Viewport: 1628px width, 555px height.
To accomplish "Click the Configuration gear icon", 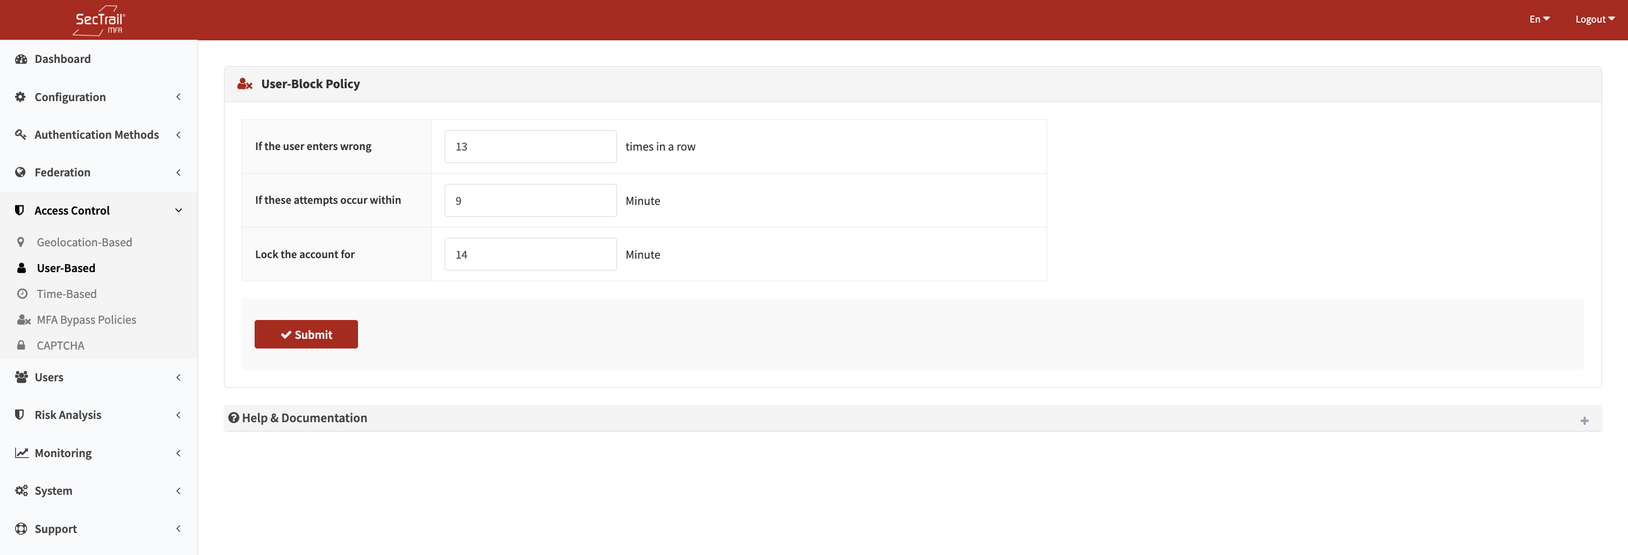I will pyautogui.click(x=21, y=97).
